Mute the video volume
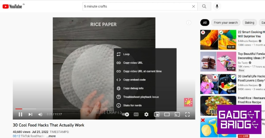This screenshot has height=138, width=265. pyautogui.click(x=40, y=114)
